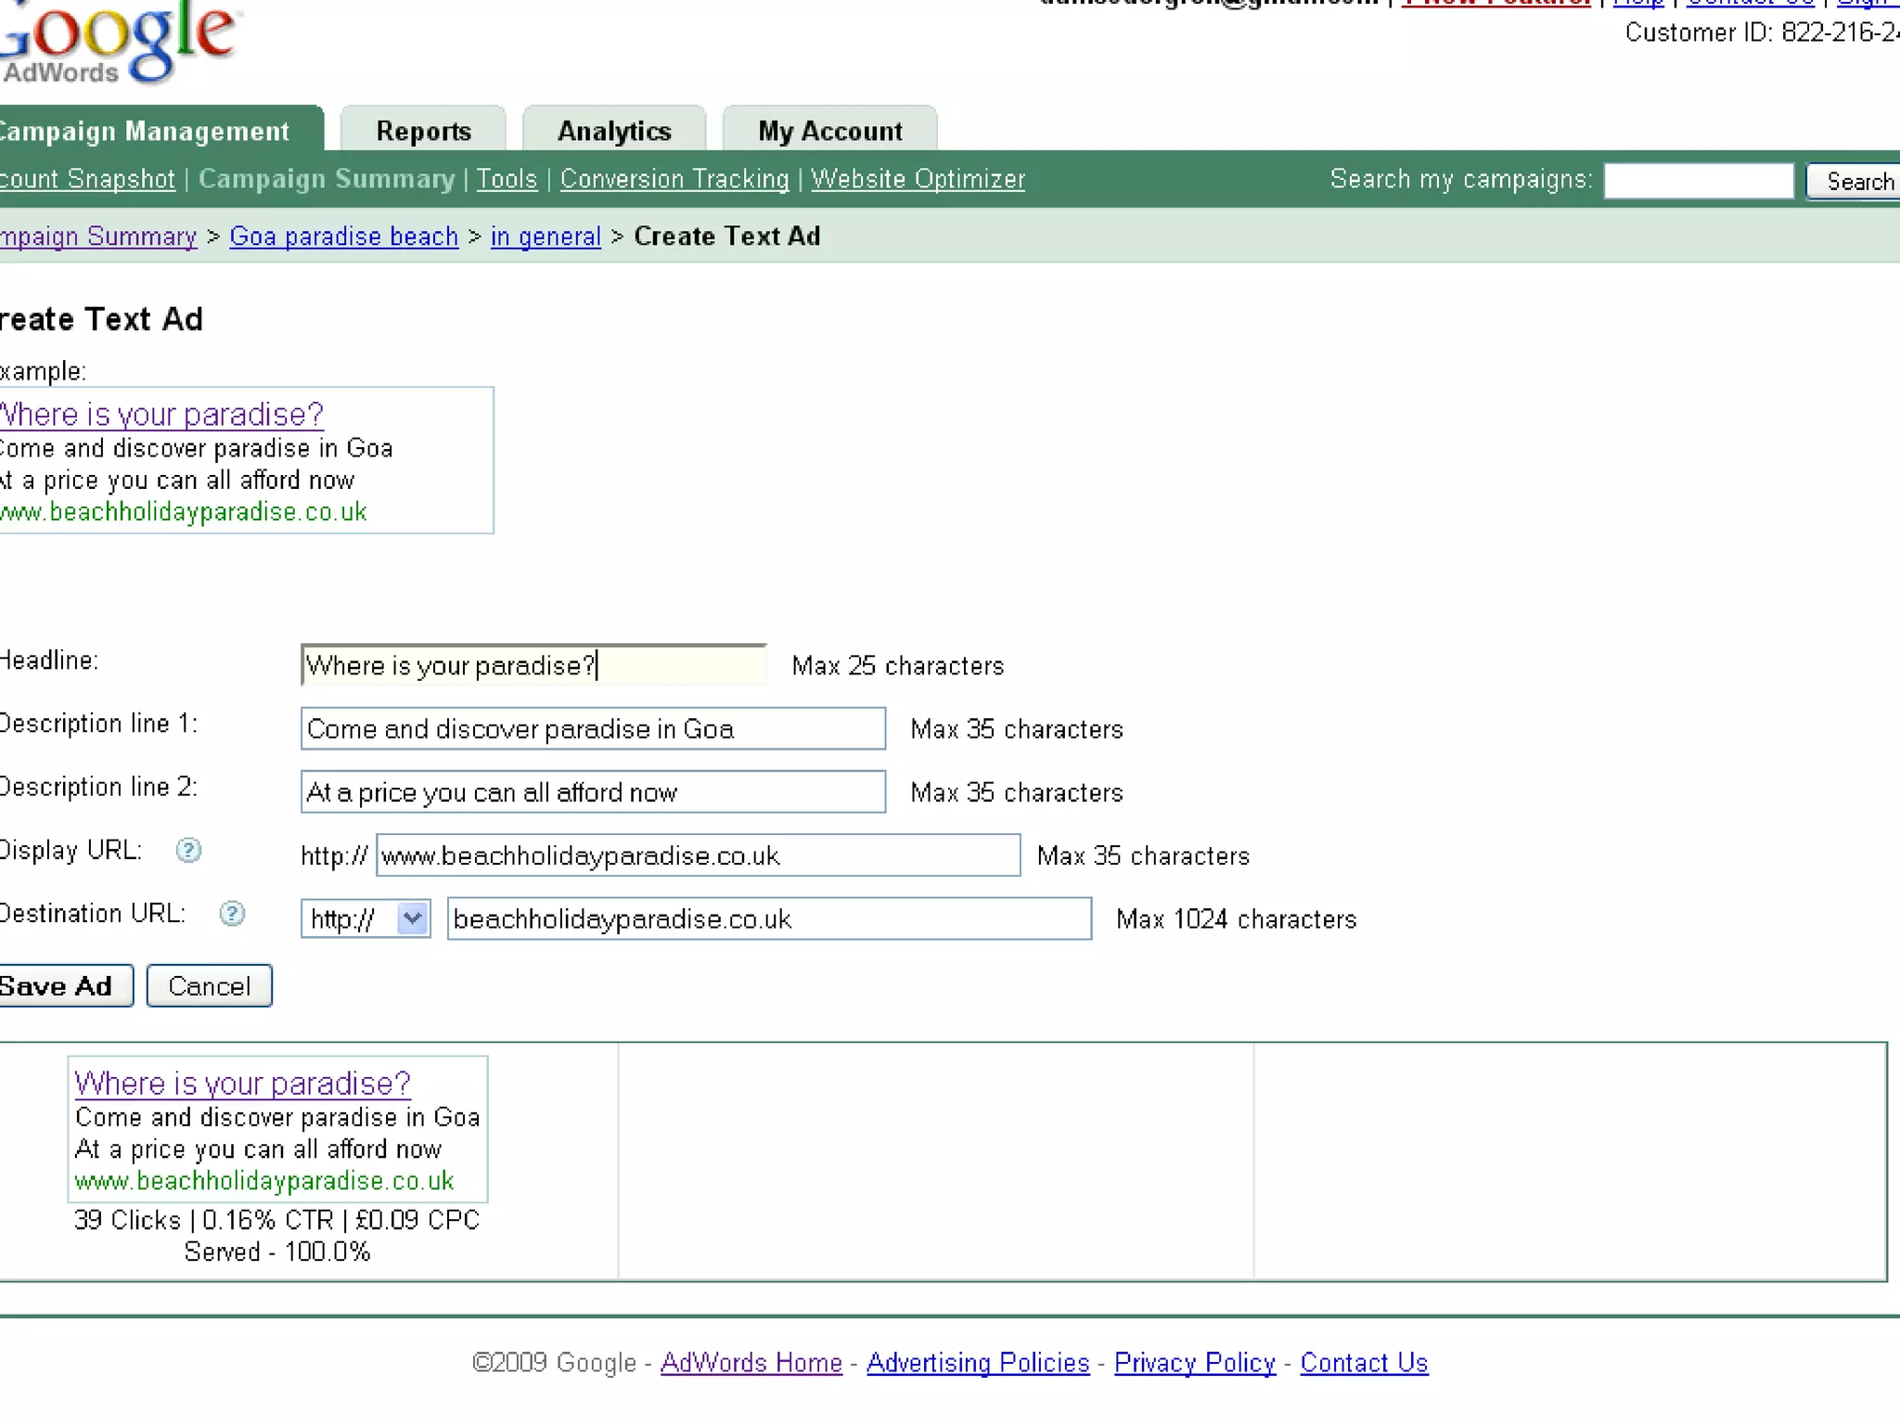1900x1425 pixels.
Task: Navigate to Goa paradise beach breadcrumb
Action: point(343,237)
